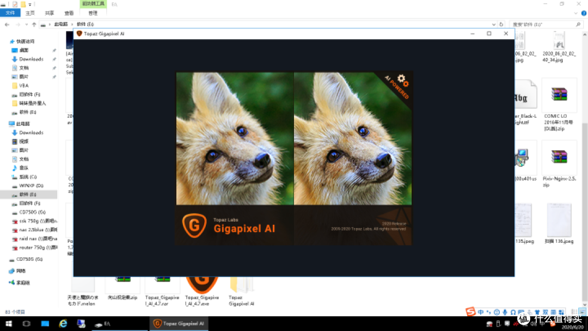Image resolution: width=588 pixels, height=331 pixels.
Task: Select Pixiv-Nginx zip archive
Action: click(559, 164)
